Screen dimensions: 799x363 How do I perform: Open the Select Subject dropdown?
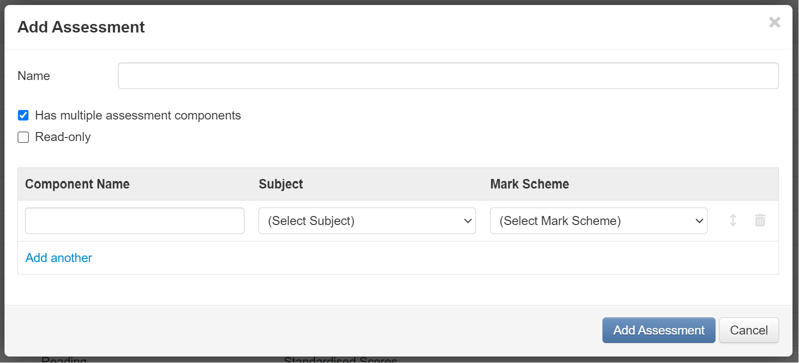tap(367, 220)
